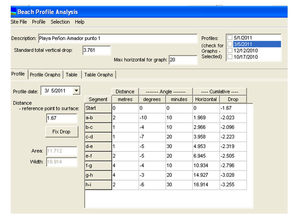Image resolution: width=295 pixels, height=221 pixels.
Task: Select the d-e segment row header
Action: point(98,146)
